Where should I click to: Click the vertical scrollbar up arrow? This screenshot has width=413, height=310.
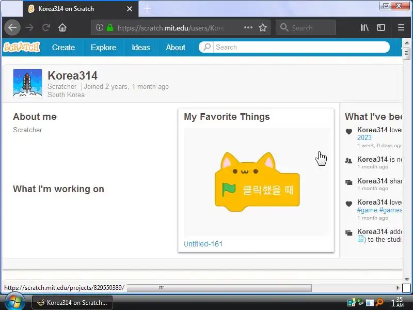pos(407,43)
